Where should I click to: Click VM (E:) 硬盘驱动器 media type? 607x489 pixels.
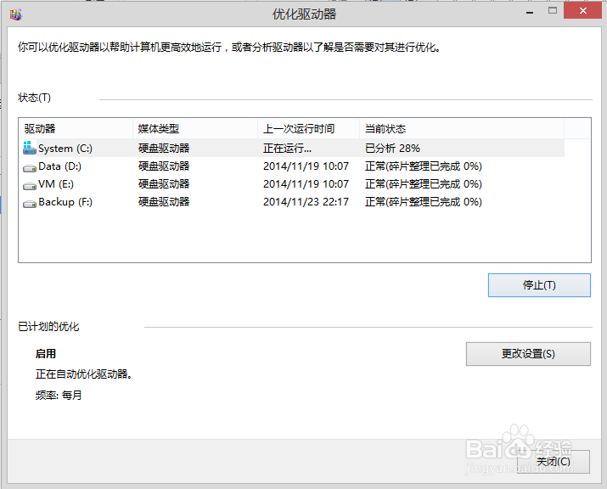(x=164, y=184)
